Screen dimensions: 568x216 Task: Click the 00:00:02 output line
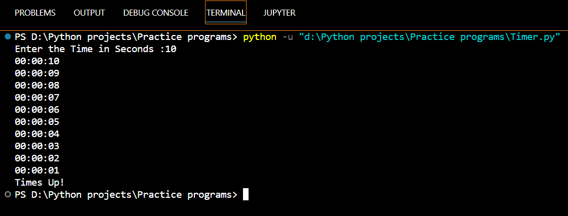pyautogui.click(x=37, y=158)
